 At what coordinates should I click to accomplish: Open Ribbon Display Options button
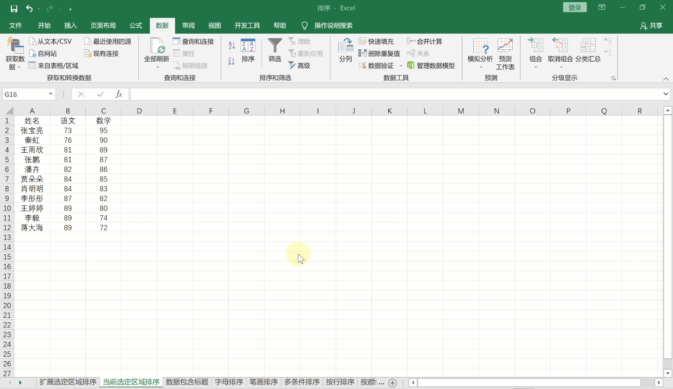coord(602,8)
